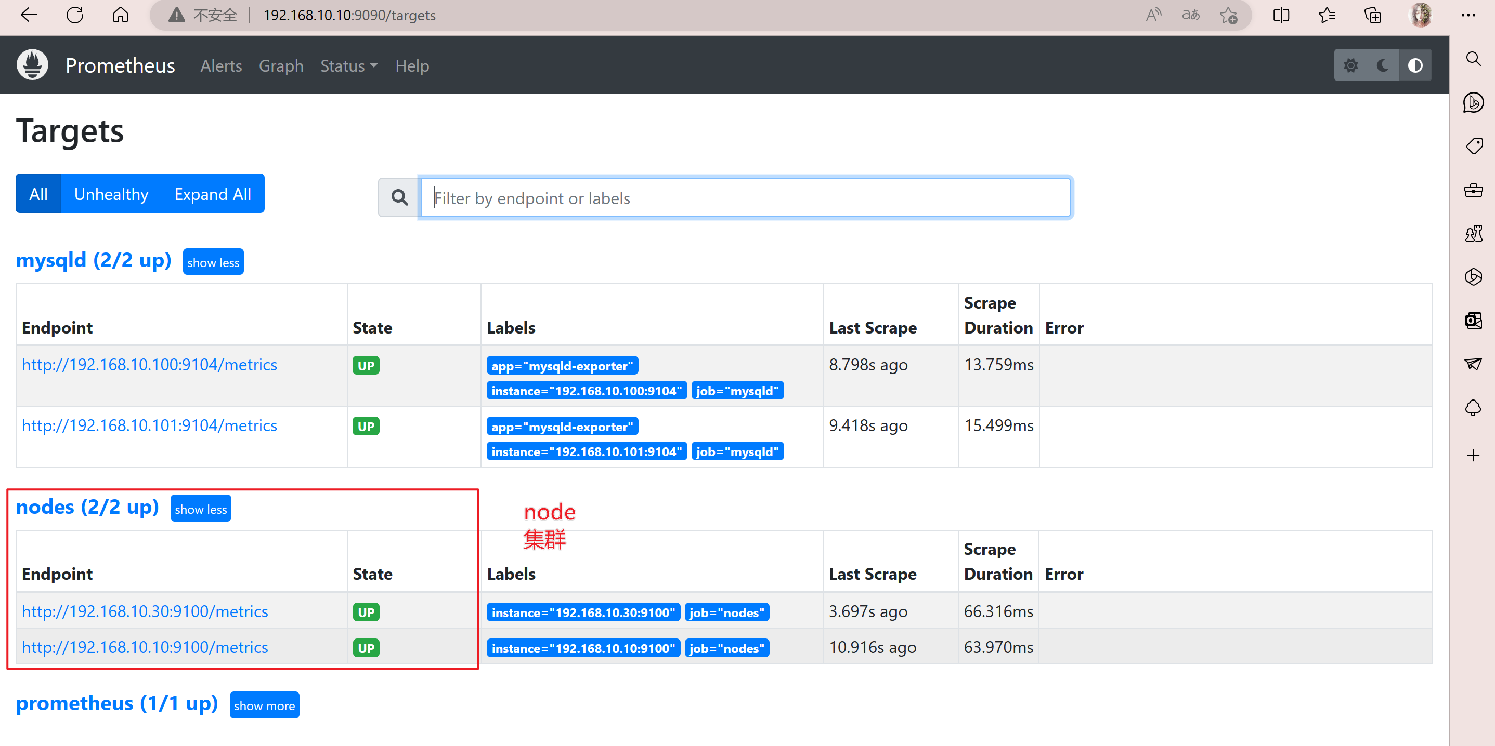Open the nodes (2/2 up) heading link
Screen dimensions: 1495x746
click(87, 507)
